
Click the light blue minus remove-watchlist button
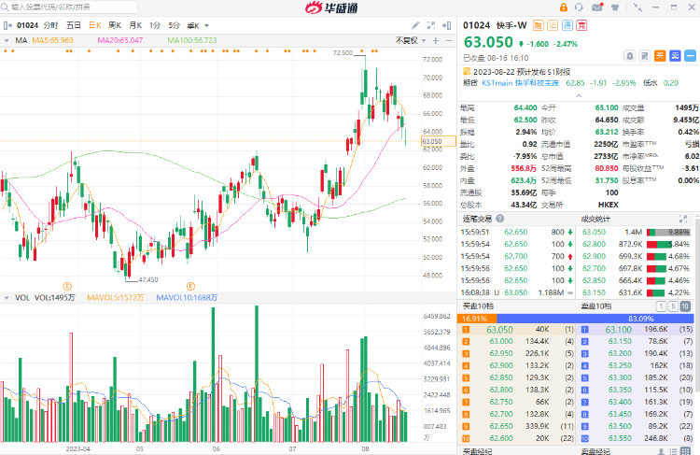(x=690, y=56)
